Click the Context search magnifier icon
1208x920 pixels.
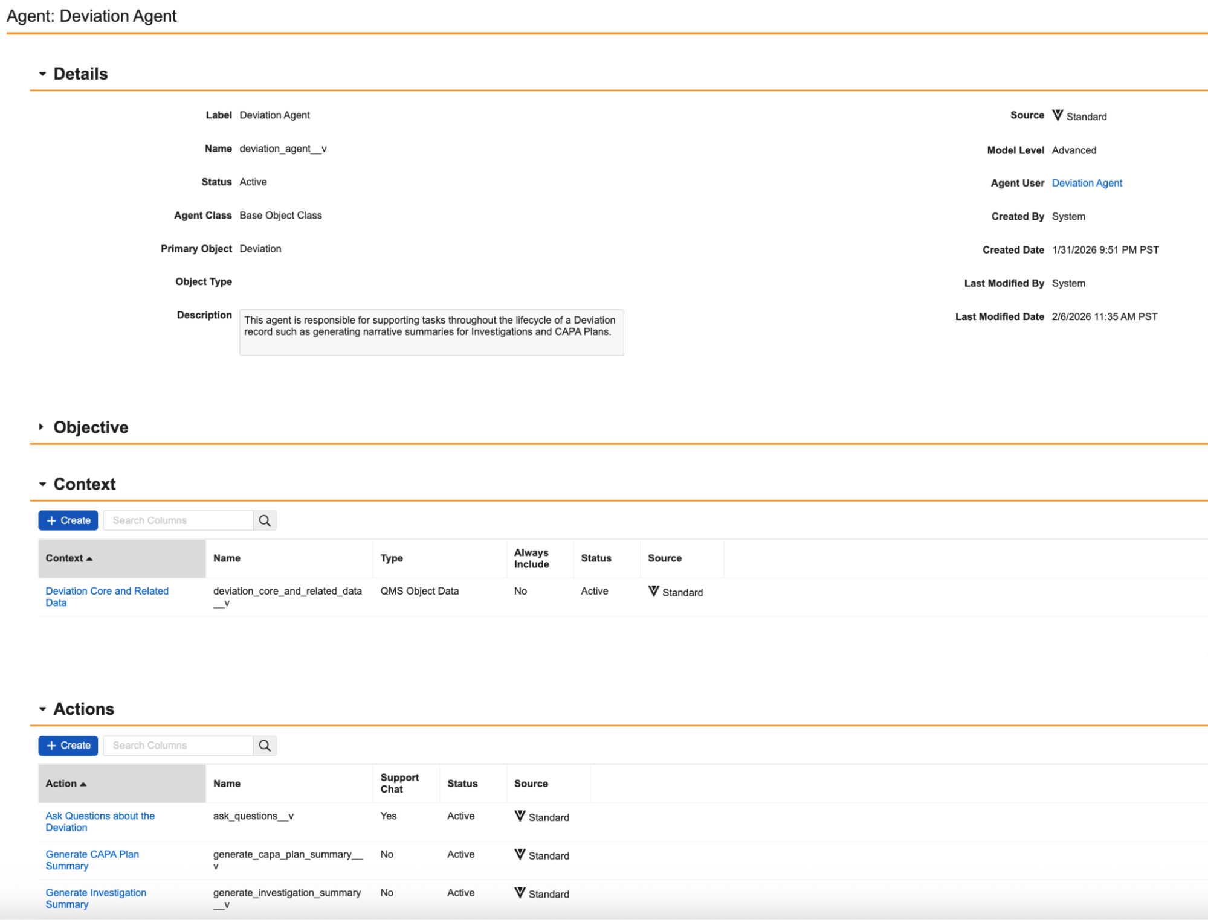[265, 520]
